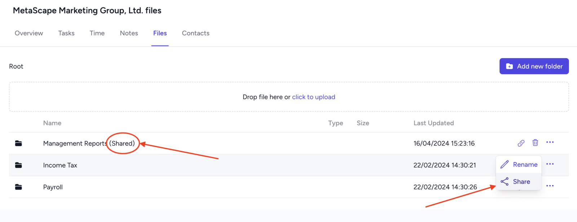
Task: Choose Share from the context menu
Action: point(521,182)
